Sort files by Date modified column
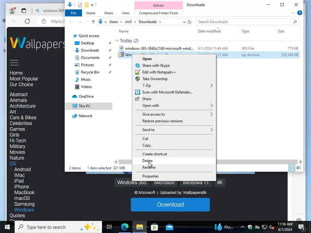Screen dimensions: 311x233 (209, 31)
